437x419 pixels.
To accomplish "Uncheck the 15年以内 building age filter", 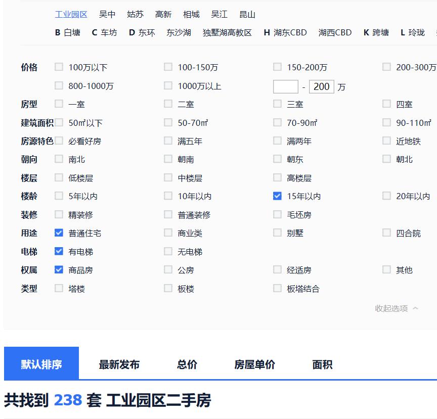I will click(x=277, y=196).
